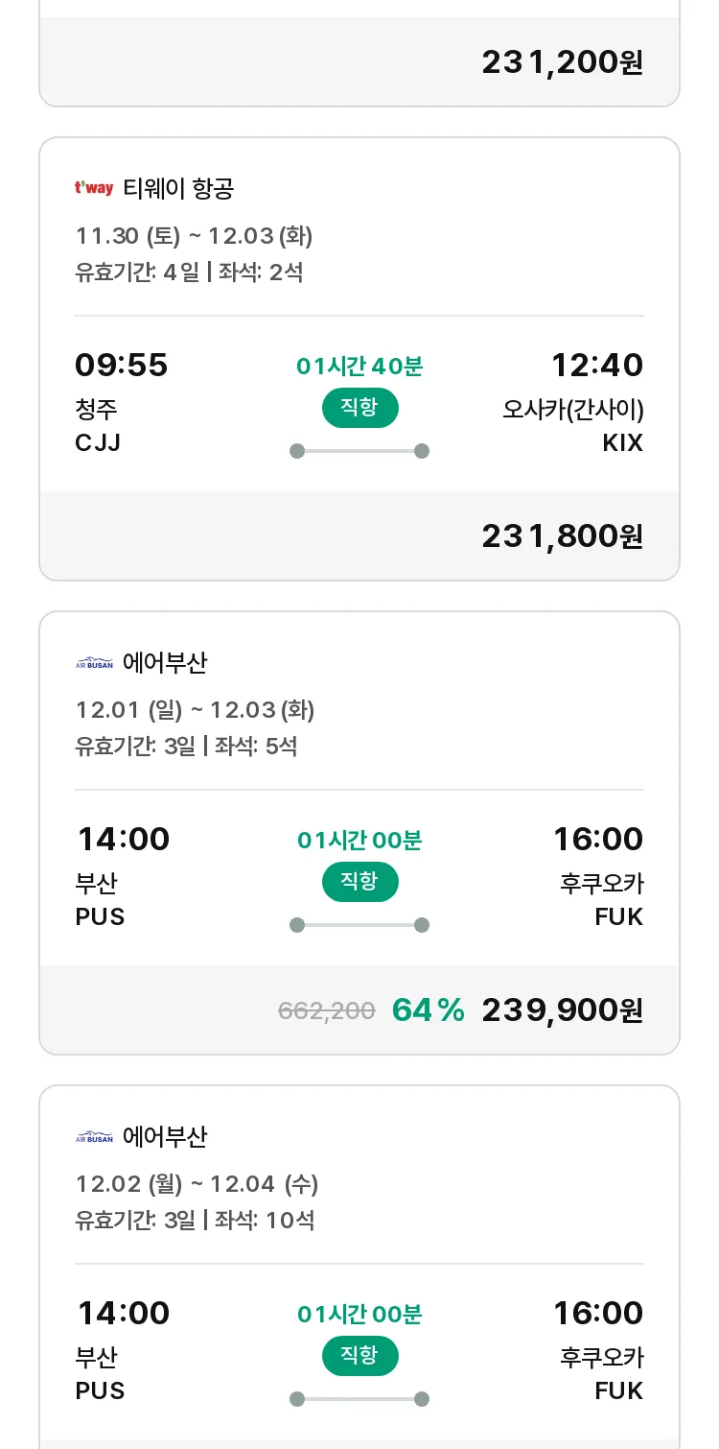The height and width of the screenshot is (1449, 719).
Task: Choose the 239,900원 discounted fare
Action: point(562,1010)
